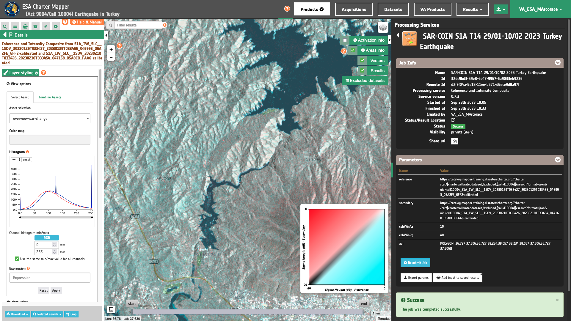Open the Results dropdown menu
Viewport: 571px width, 321px height.
coord(472,9)
